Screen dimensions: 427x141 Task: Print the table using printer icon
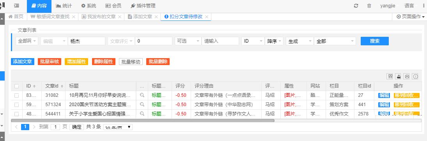point(407,76)
